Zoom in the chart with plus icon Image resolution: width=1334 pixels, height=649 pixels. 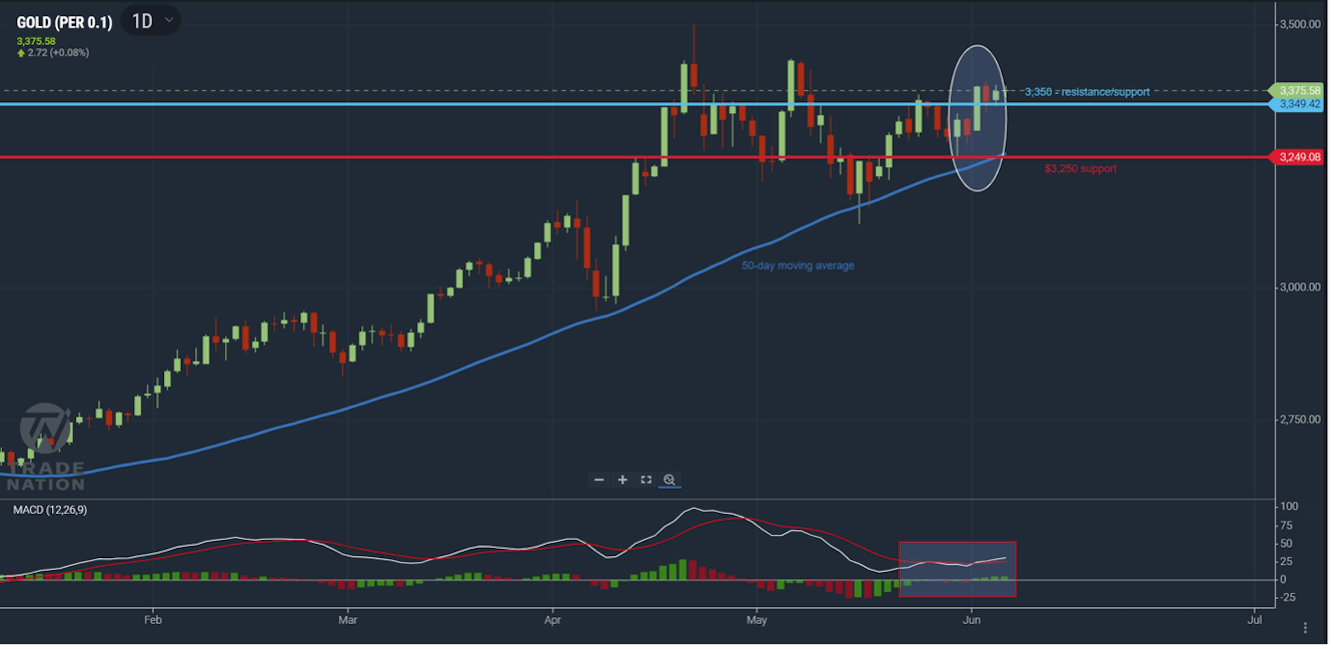(623, 480)
